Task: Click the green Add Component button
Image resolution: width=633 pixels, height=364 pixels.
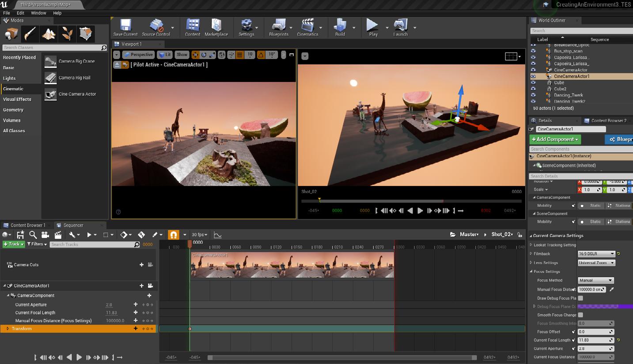Action: 555,139
